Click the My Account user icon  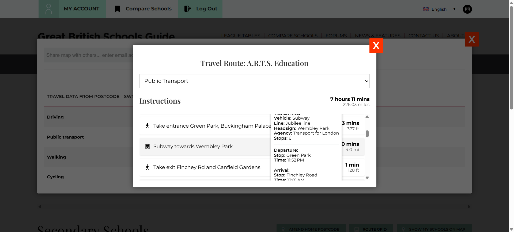coord(48,9)
